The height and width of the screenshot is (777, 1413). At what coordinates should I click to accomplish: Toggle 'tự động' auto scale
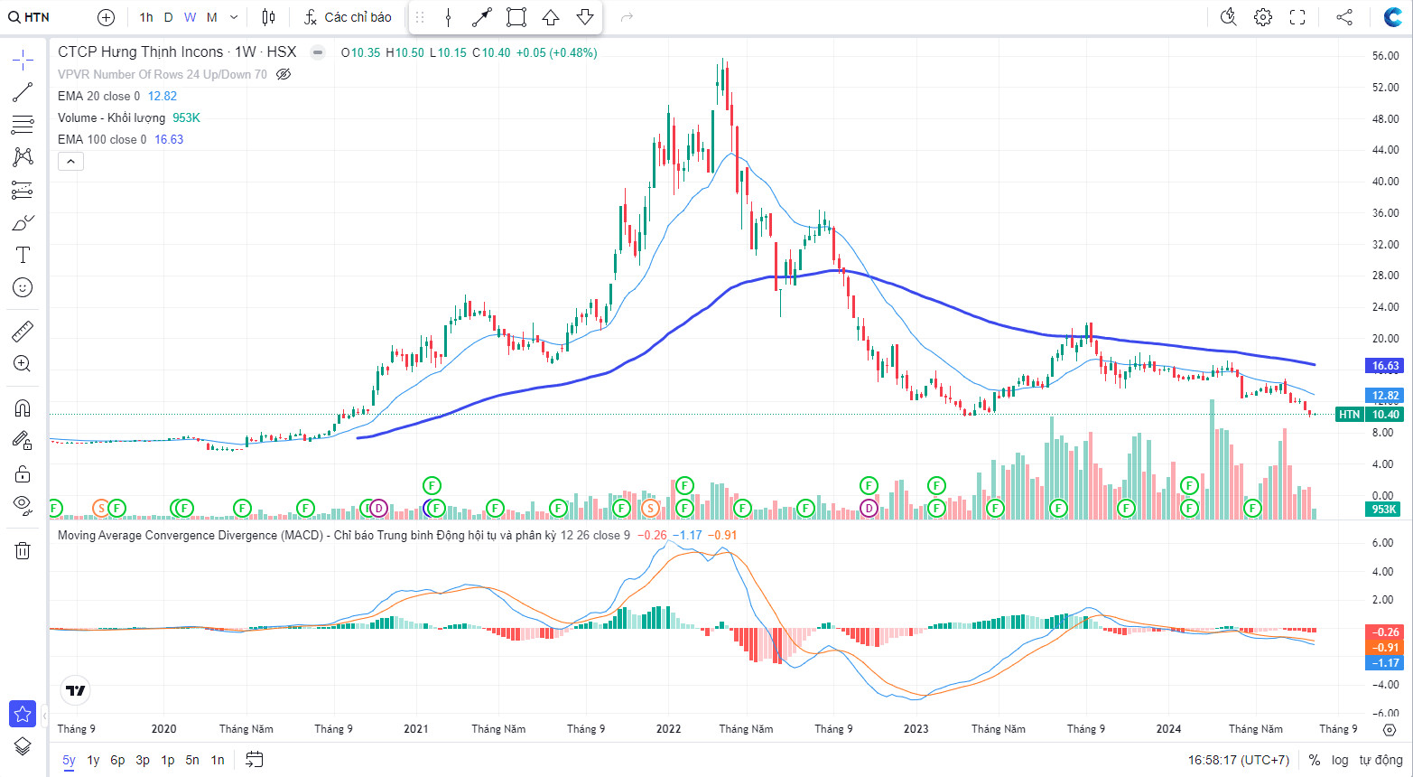click(x=1381, y=760)
